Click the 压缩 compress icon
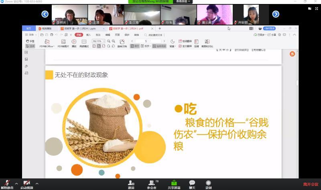Viewport: 321px width, 190px height. (196, 43)
